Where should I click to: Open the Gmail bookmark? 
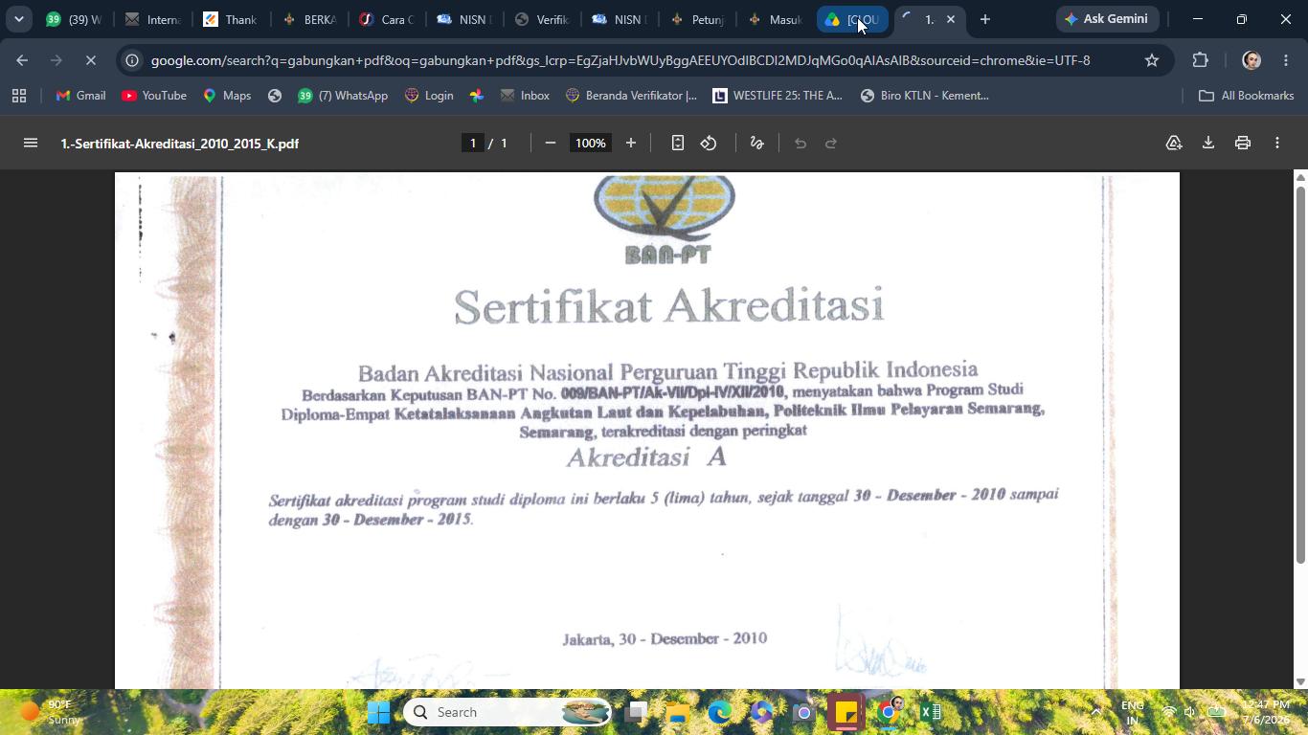tap(80, 96)
